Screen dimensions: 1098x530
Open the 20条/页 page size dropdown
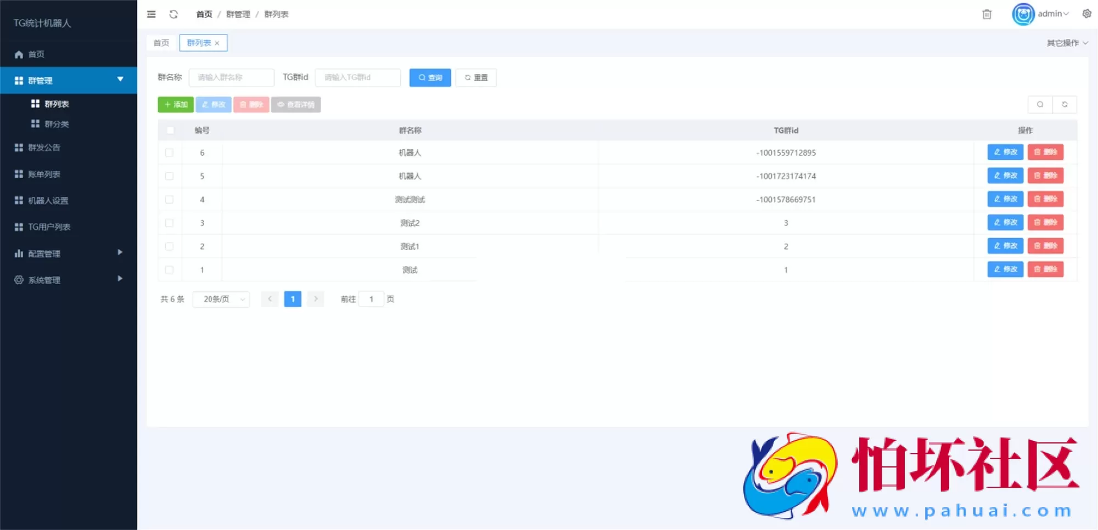[221, 299]
